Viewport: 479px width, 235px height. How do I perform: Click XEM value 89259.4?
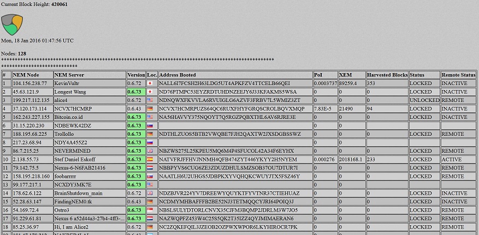[x=348, y=83]
